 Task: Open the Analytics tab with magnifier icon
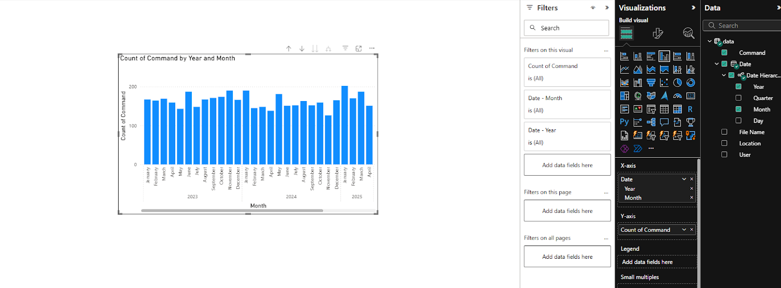(x=688, y=33)
